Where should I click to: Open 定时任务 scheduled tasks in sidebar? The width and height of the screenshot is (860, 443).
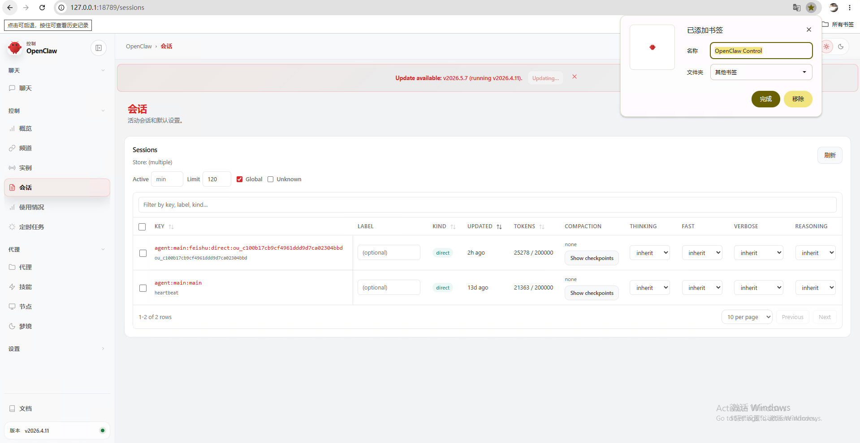(57, 227)
